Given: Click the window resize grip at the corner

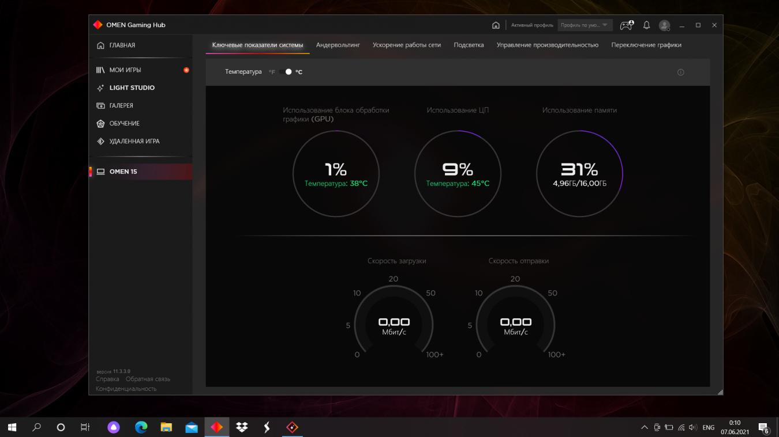Looking at the screenshot, I should (720, 392).
